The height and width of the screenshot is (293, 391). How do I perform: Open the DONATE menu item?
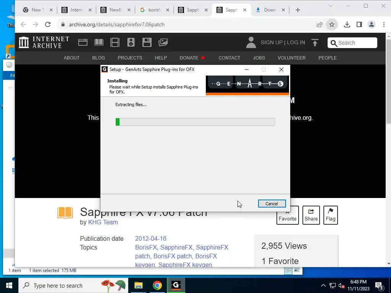coord(192,58)
